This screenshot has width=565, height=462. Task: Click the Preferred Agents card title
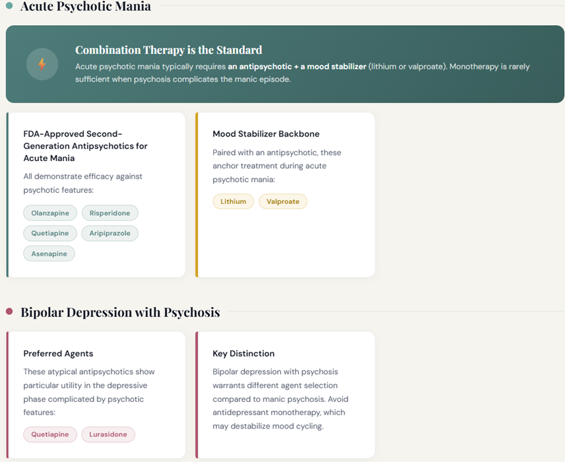(x=58, y=353)
